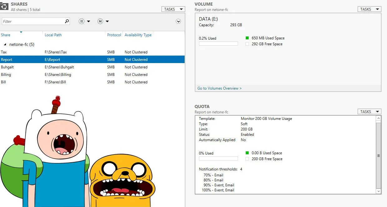This screenshot has width=387, height=207.
Task: Select the Buhgalt share row
Action: (92, 67)
